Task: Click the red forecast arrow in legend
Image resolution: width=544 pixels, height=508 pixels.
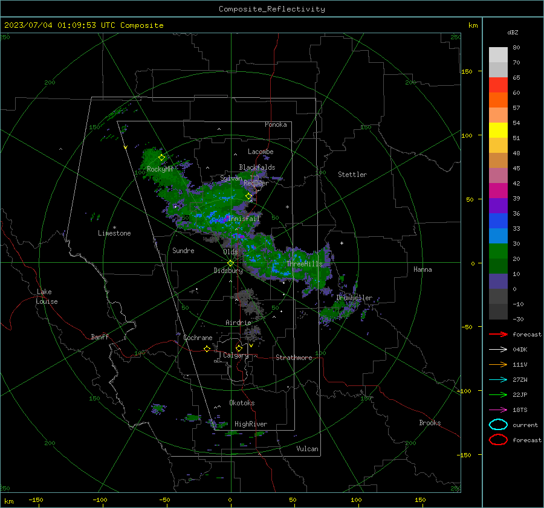Action: coord(498,334)
